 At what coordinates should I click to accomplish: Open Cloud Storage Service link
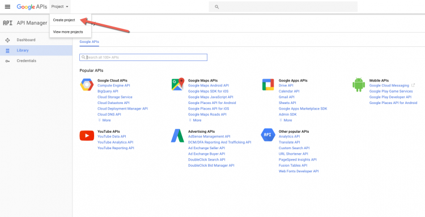click(x=115, y=97)
